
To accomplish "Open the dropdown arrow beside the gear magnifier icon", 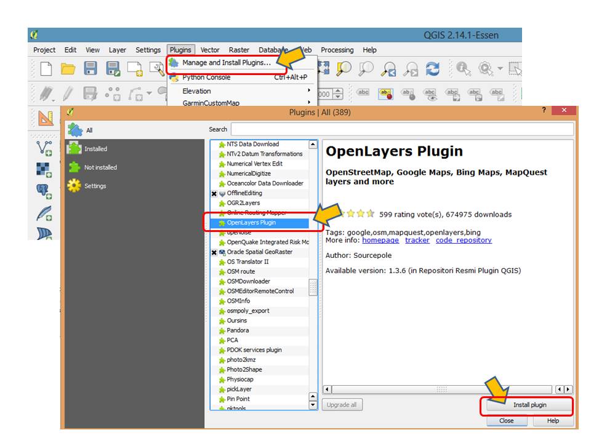I will [x=500, y=68].
